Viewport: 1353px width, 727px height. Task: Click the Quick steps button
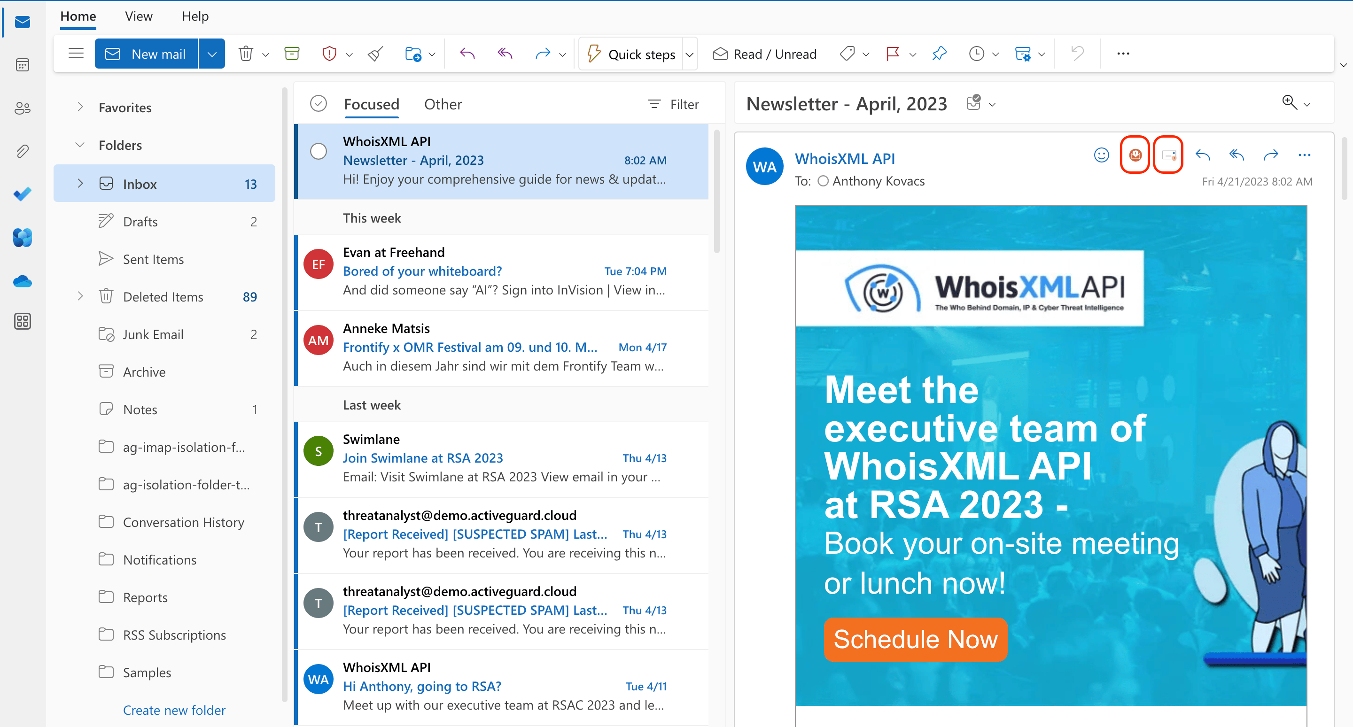click(631, 54)
